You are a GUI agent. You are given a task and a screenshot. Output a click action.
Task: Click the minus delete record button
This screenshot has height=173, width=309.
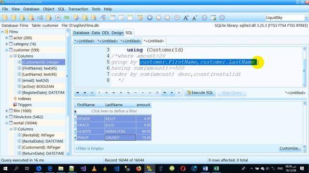(x=135, y=93)
